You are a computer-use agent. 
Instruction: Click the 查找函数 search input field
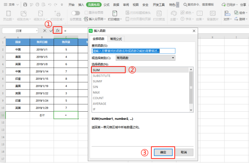tap(134, 51)
